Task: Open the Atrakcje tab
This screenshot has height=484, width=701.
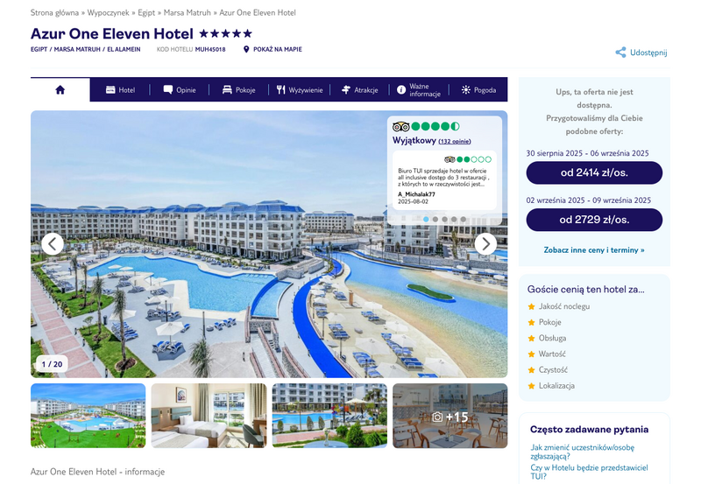Action: point(359,90)
